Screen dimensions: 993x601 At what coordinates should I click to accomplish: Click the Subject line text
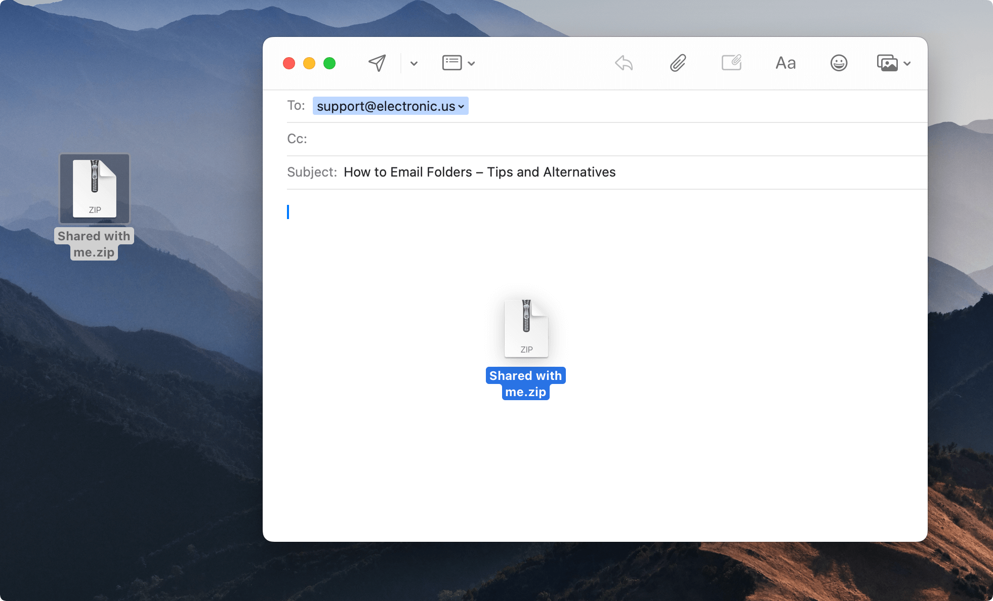[x=479, y=172]
